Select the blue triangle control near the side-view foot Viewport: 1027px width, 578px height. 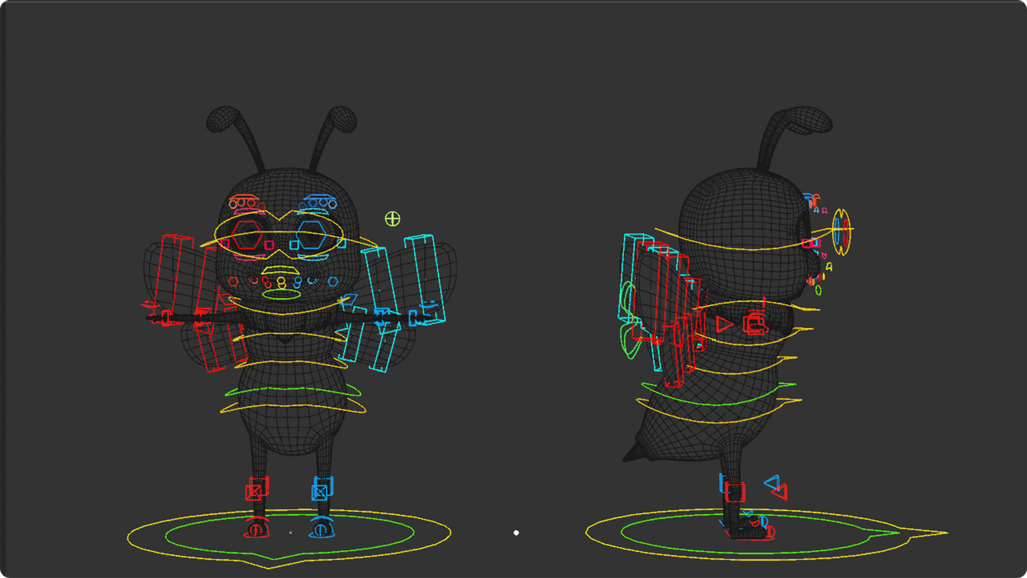[x=772, y=482]
